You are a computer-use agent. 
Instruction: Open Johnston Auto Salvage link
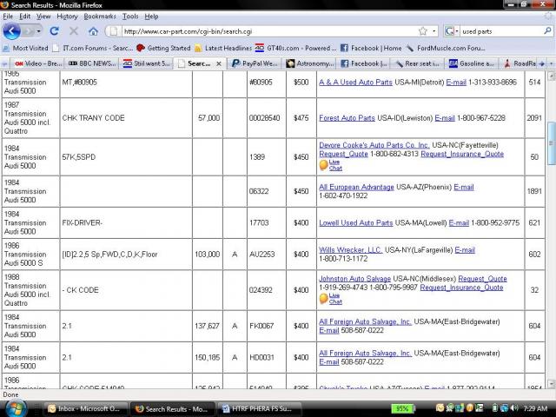point(354,279)
